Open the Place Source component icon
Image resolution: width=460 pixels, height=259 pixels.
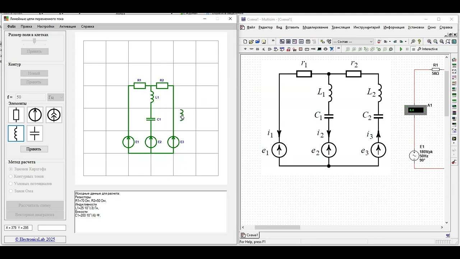(x=245, y=49)
